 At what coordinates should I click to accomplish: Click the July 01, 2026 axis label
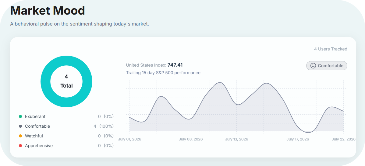pos(129,139)
